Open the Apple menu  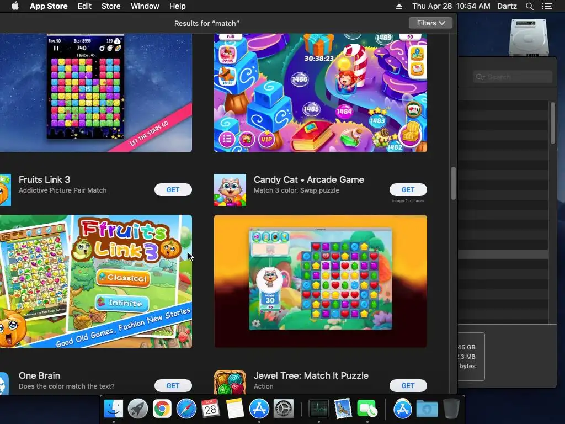(x=15, y=6)
